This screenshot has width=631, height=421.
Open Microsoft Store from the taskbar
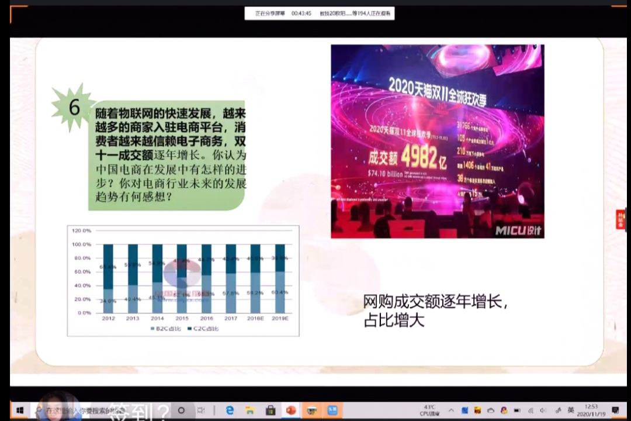270,410
